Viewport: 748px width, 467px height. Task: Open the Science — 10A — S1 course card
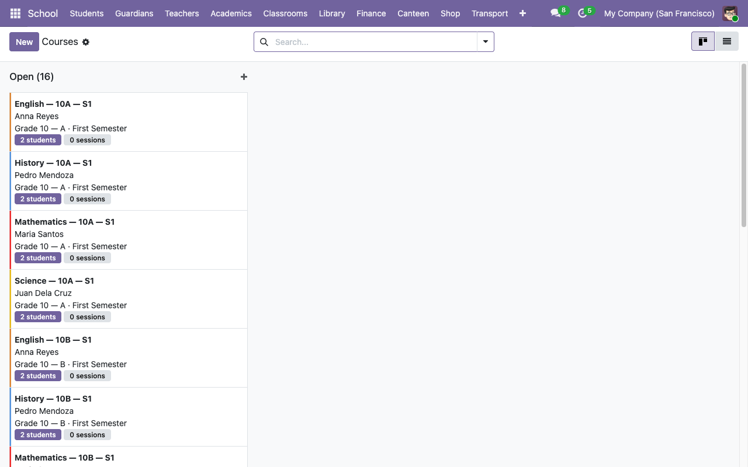(x=129, y=299)
